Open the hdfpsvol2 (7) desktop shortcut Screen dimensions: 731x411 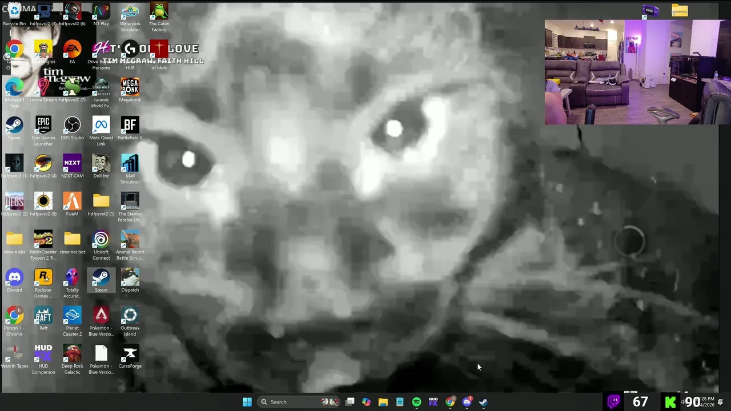click(x=72, y=91)
